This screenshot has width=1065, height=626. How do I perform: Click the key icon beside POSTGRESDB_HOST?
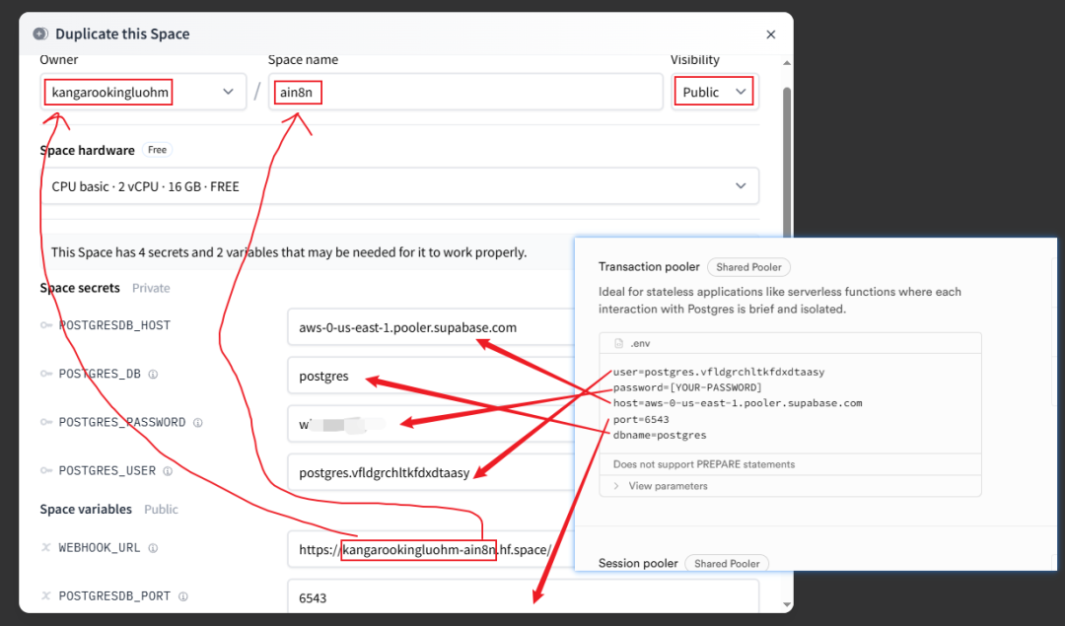click(46, 325)
